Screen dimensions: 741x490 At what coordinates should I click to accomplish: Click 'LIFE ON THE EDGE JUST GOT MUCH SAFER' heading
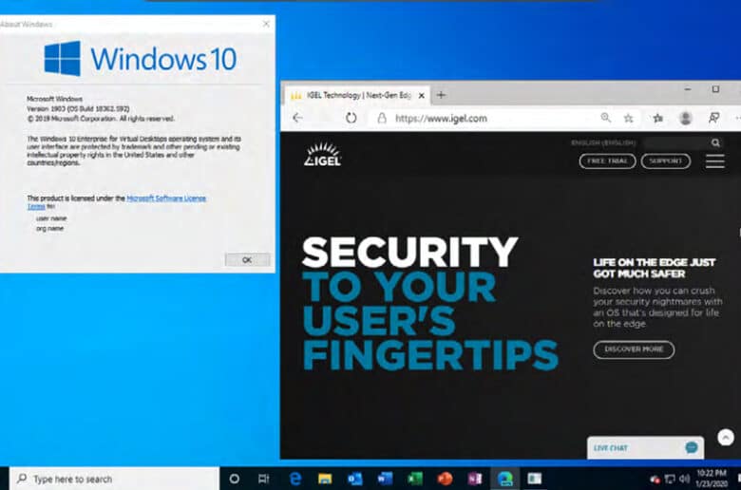coord(654,268)
